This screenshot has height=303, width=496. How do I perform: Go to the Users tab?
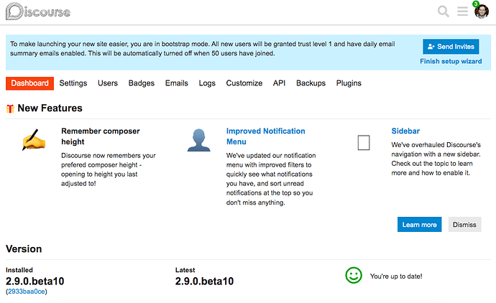(108, 83)
